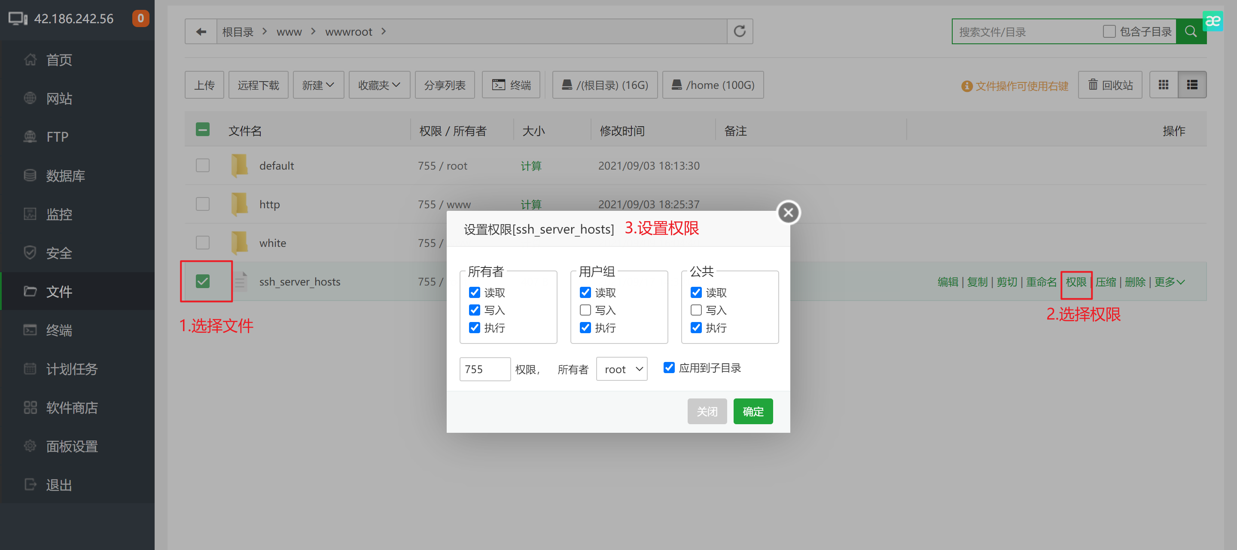Click the green search magnifier icon

[1191, 32]
